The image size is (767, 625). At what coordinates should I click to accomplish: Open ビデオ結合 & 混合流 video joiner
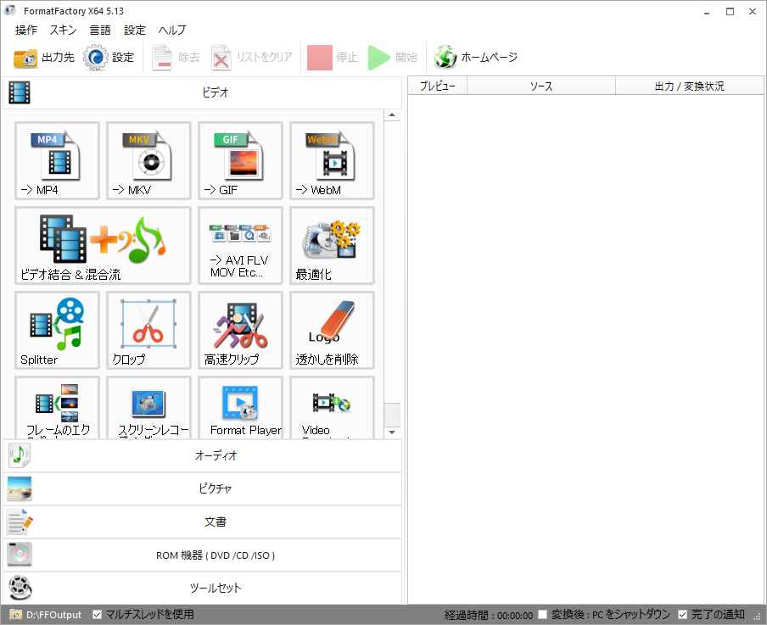[x=102, y=245]
